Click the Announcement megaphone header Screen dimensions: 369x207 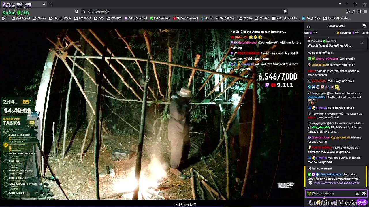[x=320, y=168]
